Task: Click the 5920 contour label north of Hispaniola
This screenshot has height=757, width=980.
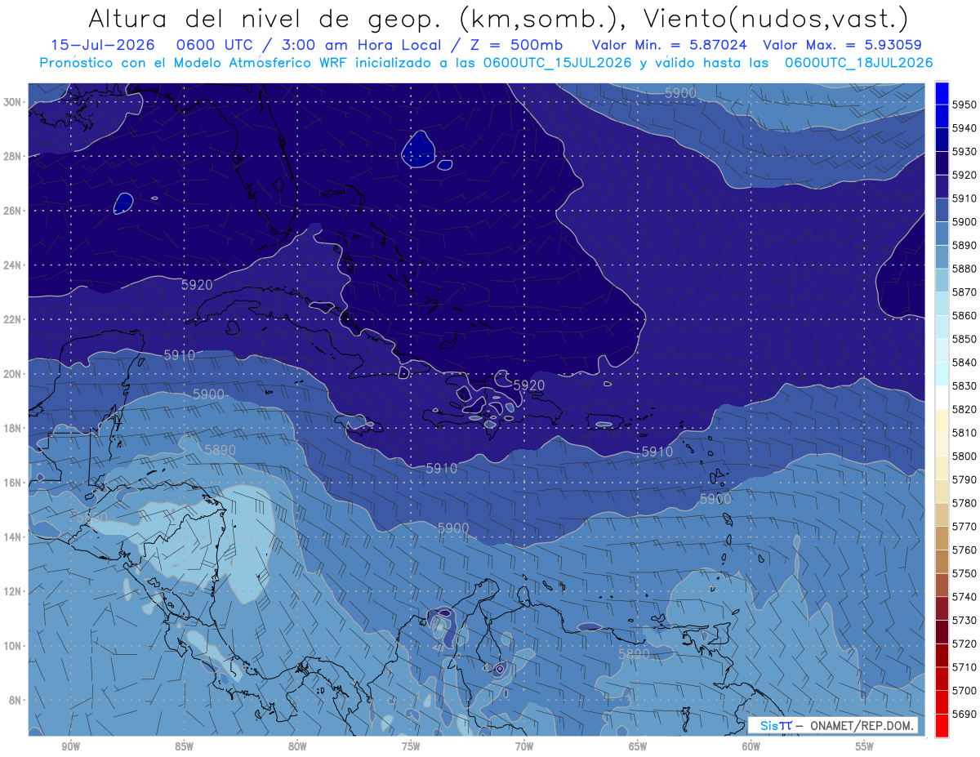Action: pyautogui.click(x=529, y=385)
